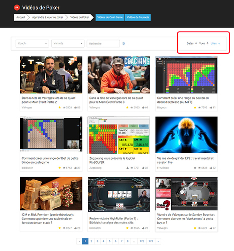Click views eye icon showing 7701
The width and height of the screenshot is (234, 251).
[132, 168]
